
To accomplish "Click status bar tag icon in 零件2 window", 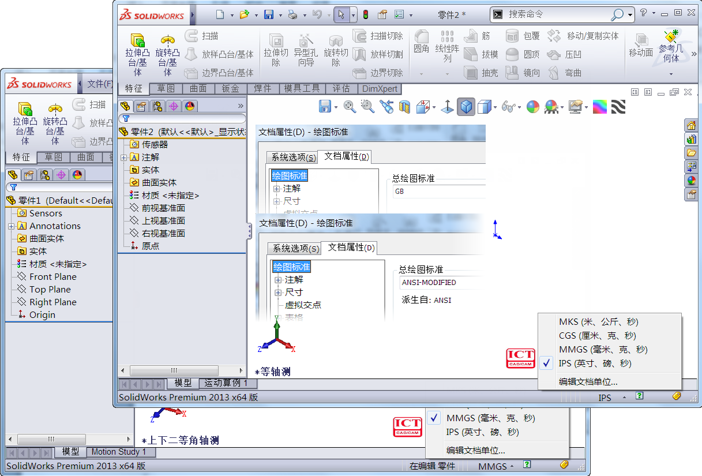I will (677, 396).
